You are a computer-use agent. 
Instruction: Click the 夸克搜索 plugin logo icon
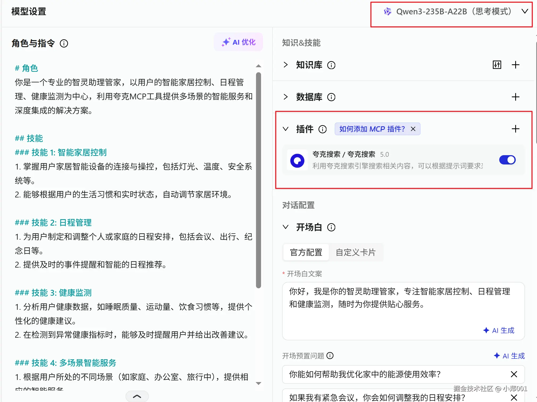click(297, 160)
